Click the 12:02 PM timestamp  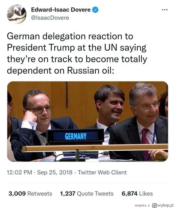(x=20, y=172)
